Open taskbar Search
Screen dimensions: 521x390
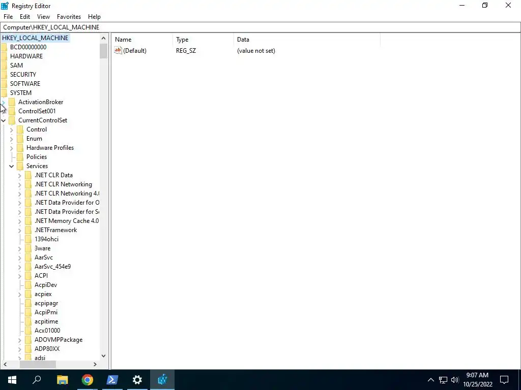(37, 380)
